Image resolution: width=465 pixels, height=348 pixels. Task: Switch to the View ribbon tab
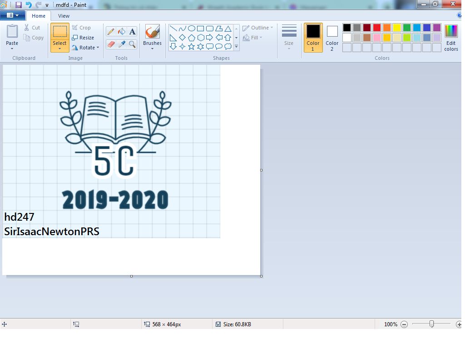click(x=64, y=16)
